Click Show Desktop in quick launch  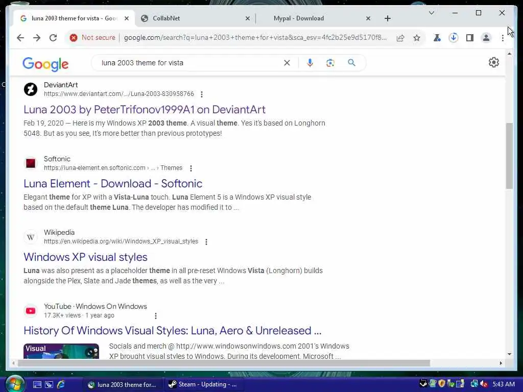[37, 384]
